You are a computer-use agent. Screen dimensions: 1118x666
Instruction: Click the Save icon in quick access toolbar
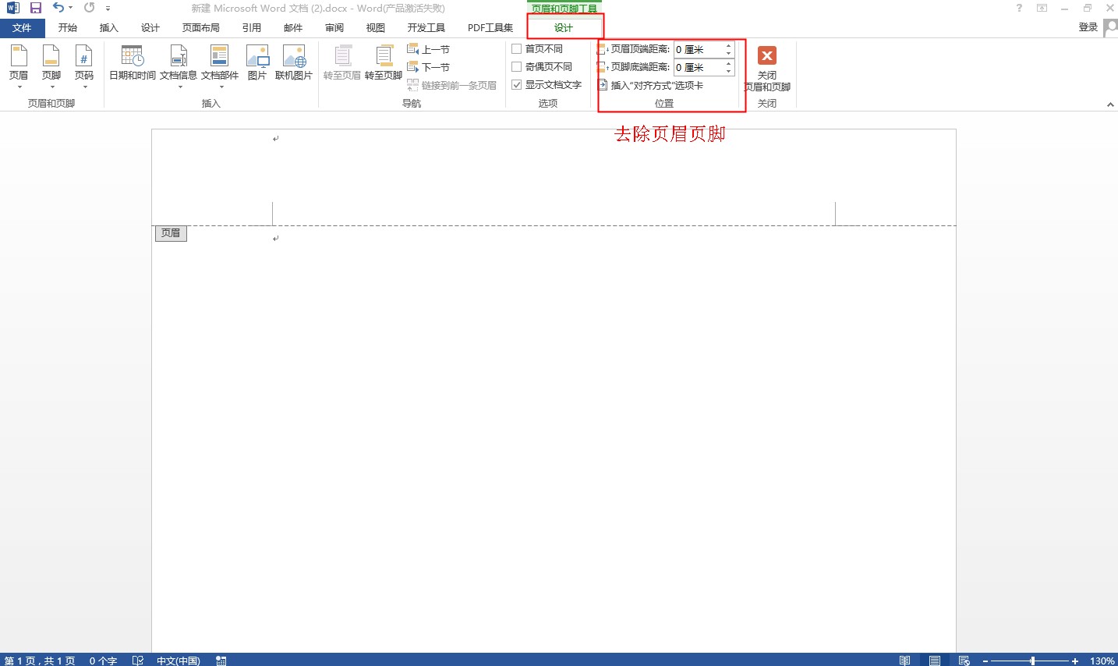click(36, 8)
